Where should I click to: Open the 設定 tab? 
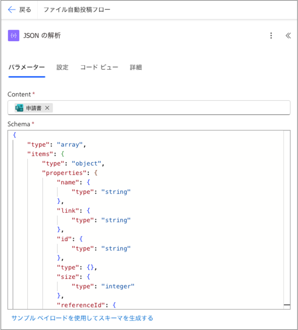62,67
